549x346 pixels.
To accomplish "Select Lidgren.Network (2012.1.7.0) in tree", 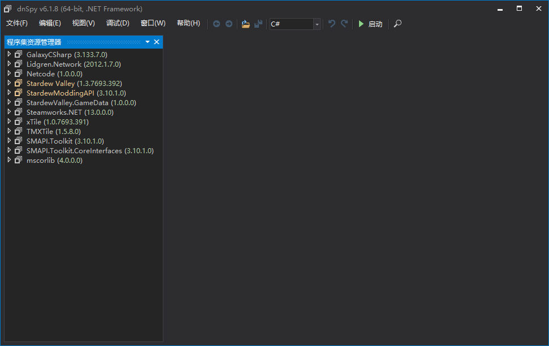I will tap(74, 64).
